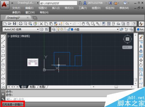Click the Undo arrow icon

(x=67, y=24)
